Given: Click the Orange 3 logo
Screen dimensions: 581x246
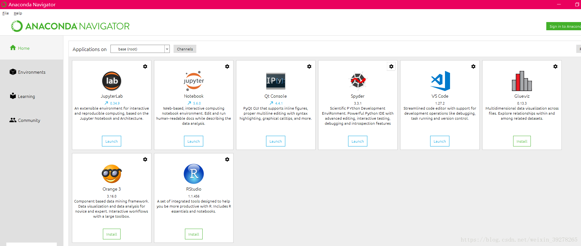Looking at the screenshot, I should (x=112, y=174).
